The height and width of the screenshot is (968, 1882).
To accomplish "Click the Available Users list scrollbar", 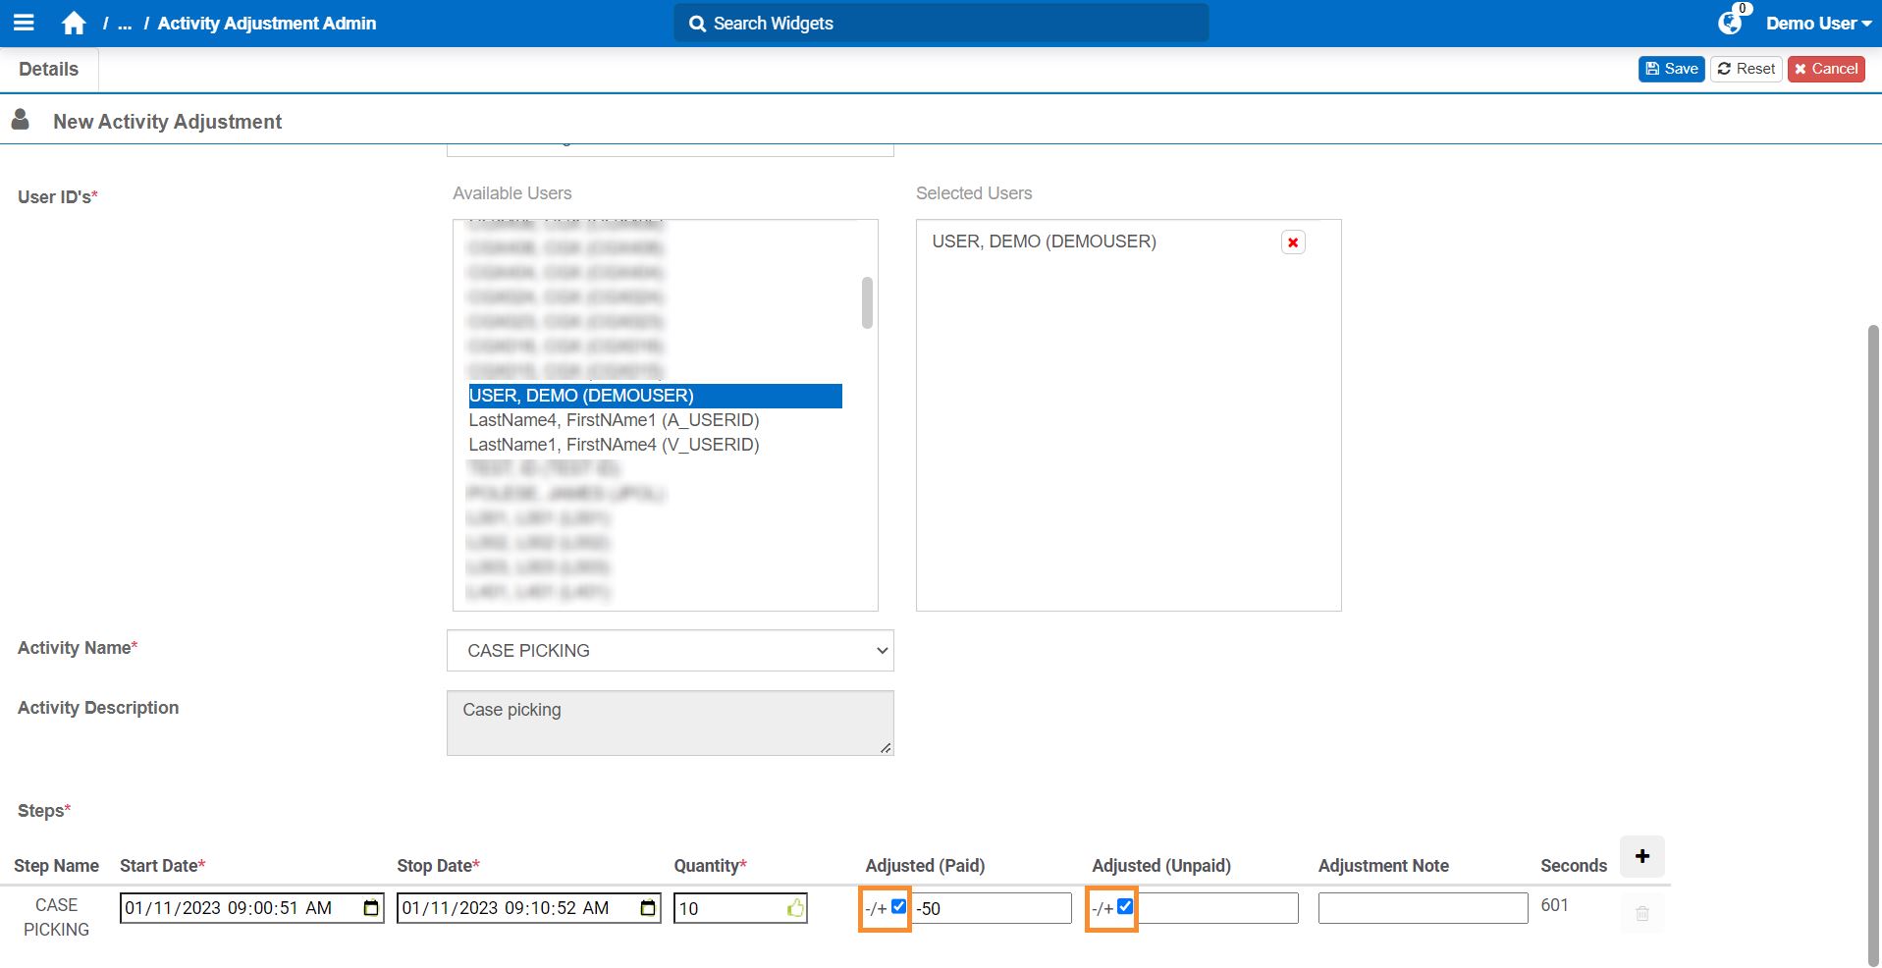I will [867, 302].
